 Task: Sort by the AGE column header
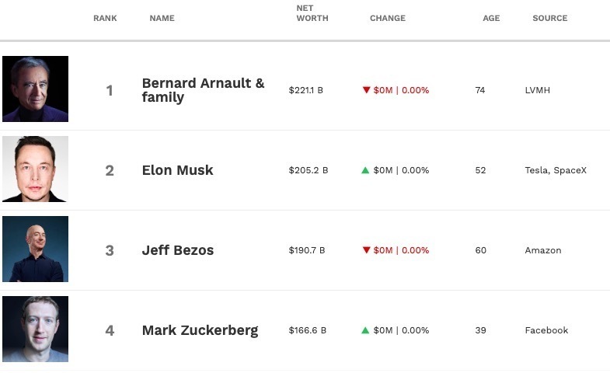pyautogui.click(x=491, y=19)
